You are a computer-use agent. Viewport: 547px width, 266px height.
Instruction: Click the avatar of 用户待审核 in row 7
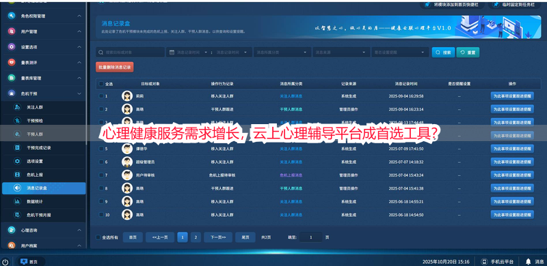point(127,175)
